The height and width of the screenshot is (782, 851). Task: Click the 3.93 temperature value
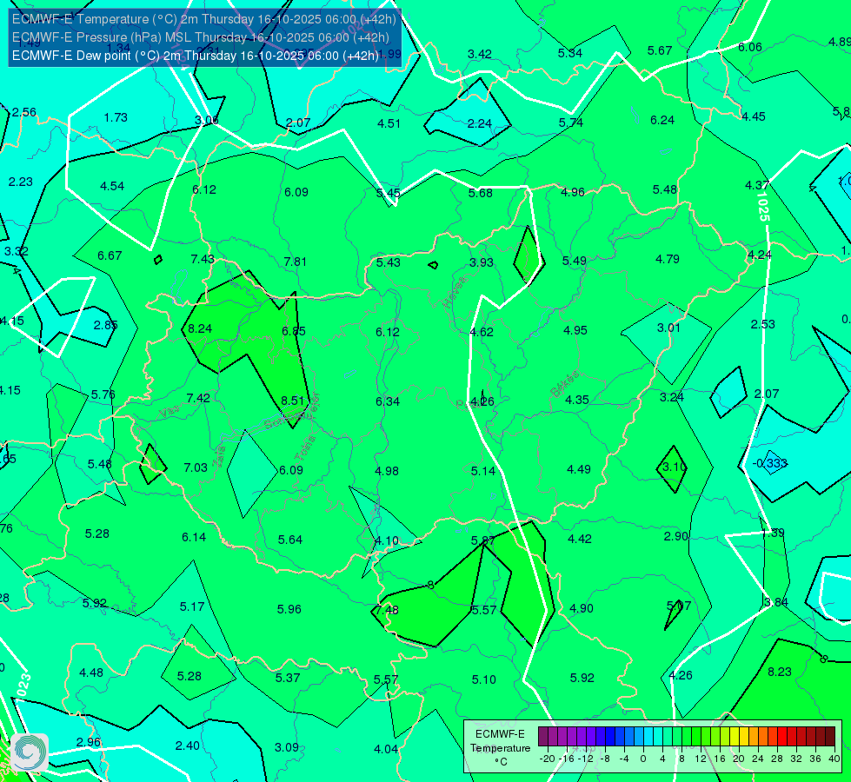[x=482, y=262]
